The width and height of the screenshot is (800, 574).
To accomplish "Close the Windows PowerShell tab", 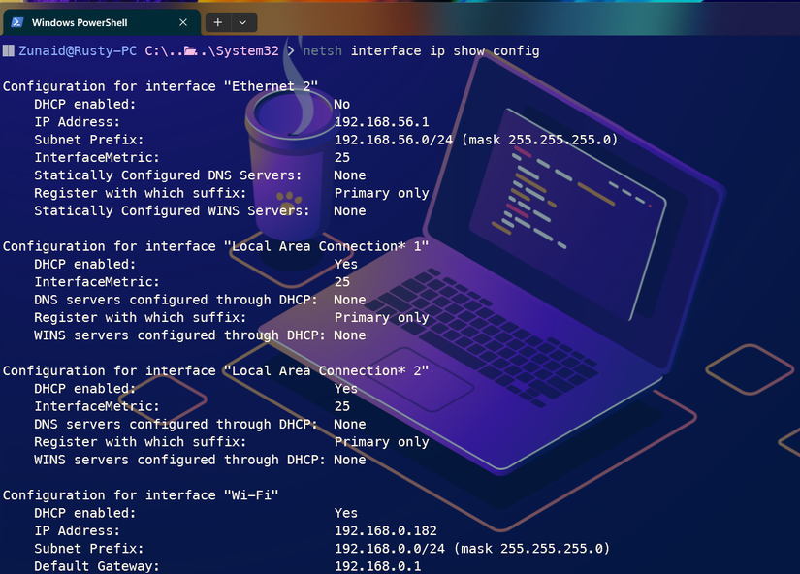I will pyautogui.click(x=181, y=21).
